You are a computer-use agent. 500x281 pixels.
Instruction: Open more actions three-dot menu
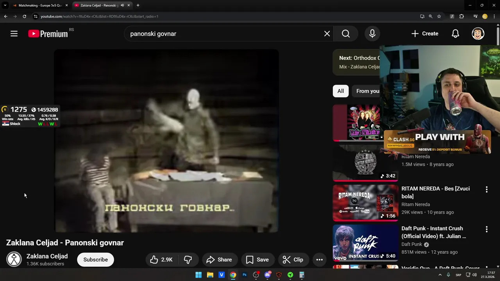tap(319, 260)
